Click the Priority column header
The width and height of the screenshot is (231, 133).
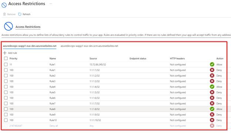tap(13, 58)
